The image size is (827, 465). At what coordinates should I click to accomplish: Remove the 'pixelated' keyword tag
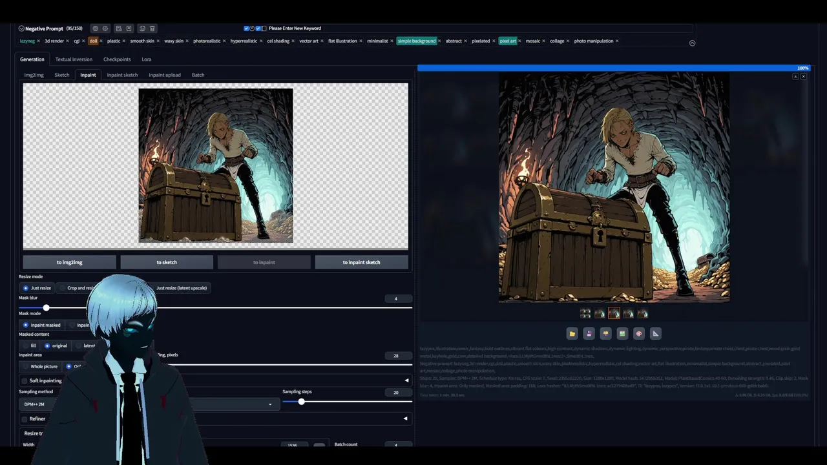coord(494,41)
